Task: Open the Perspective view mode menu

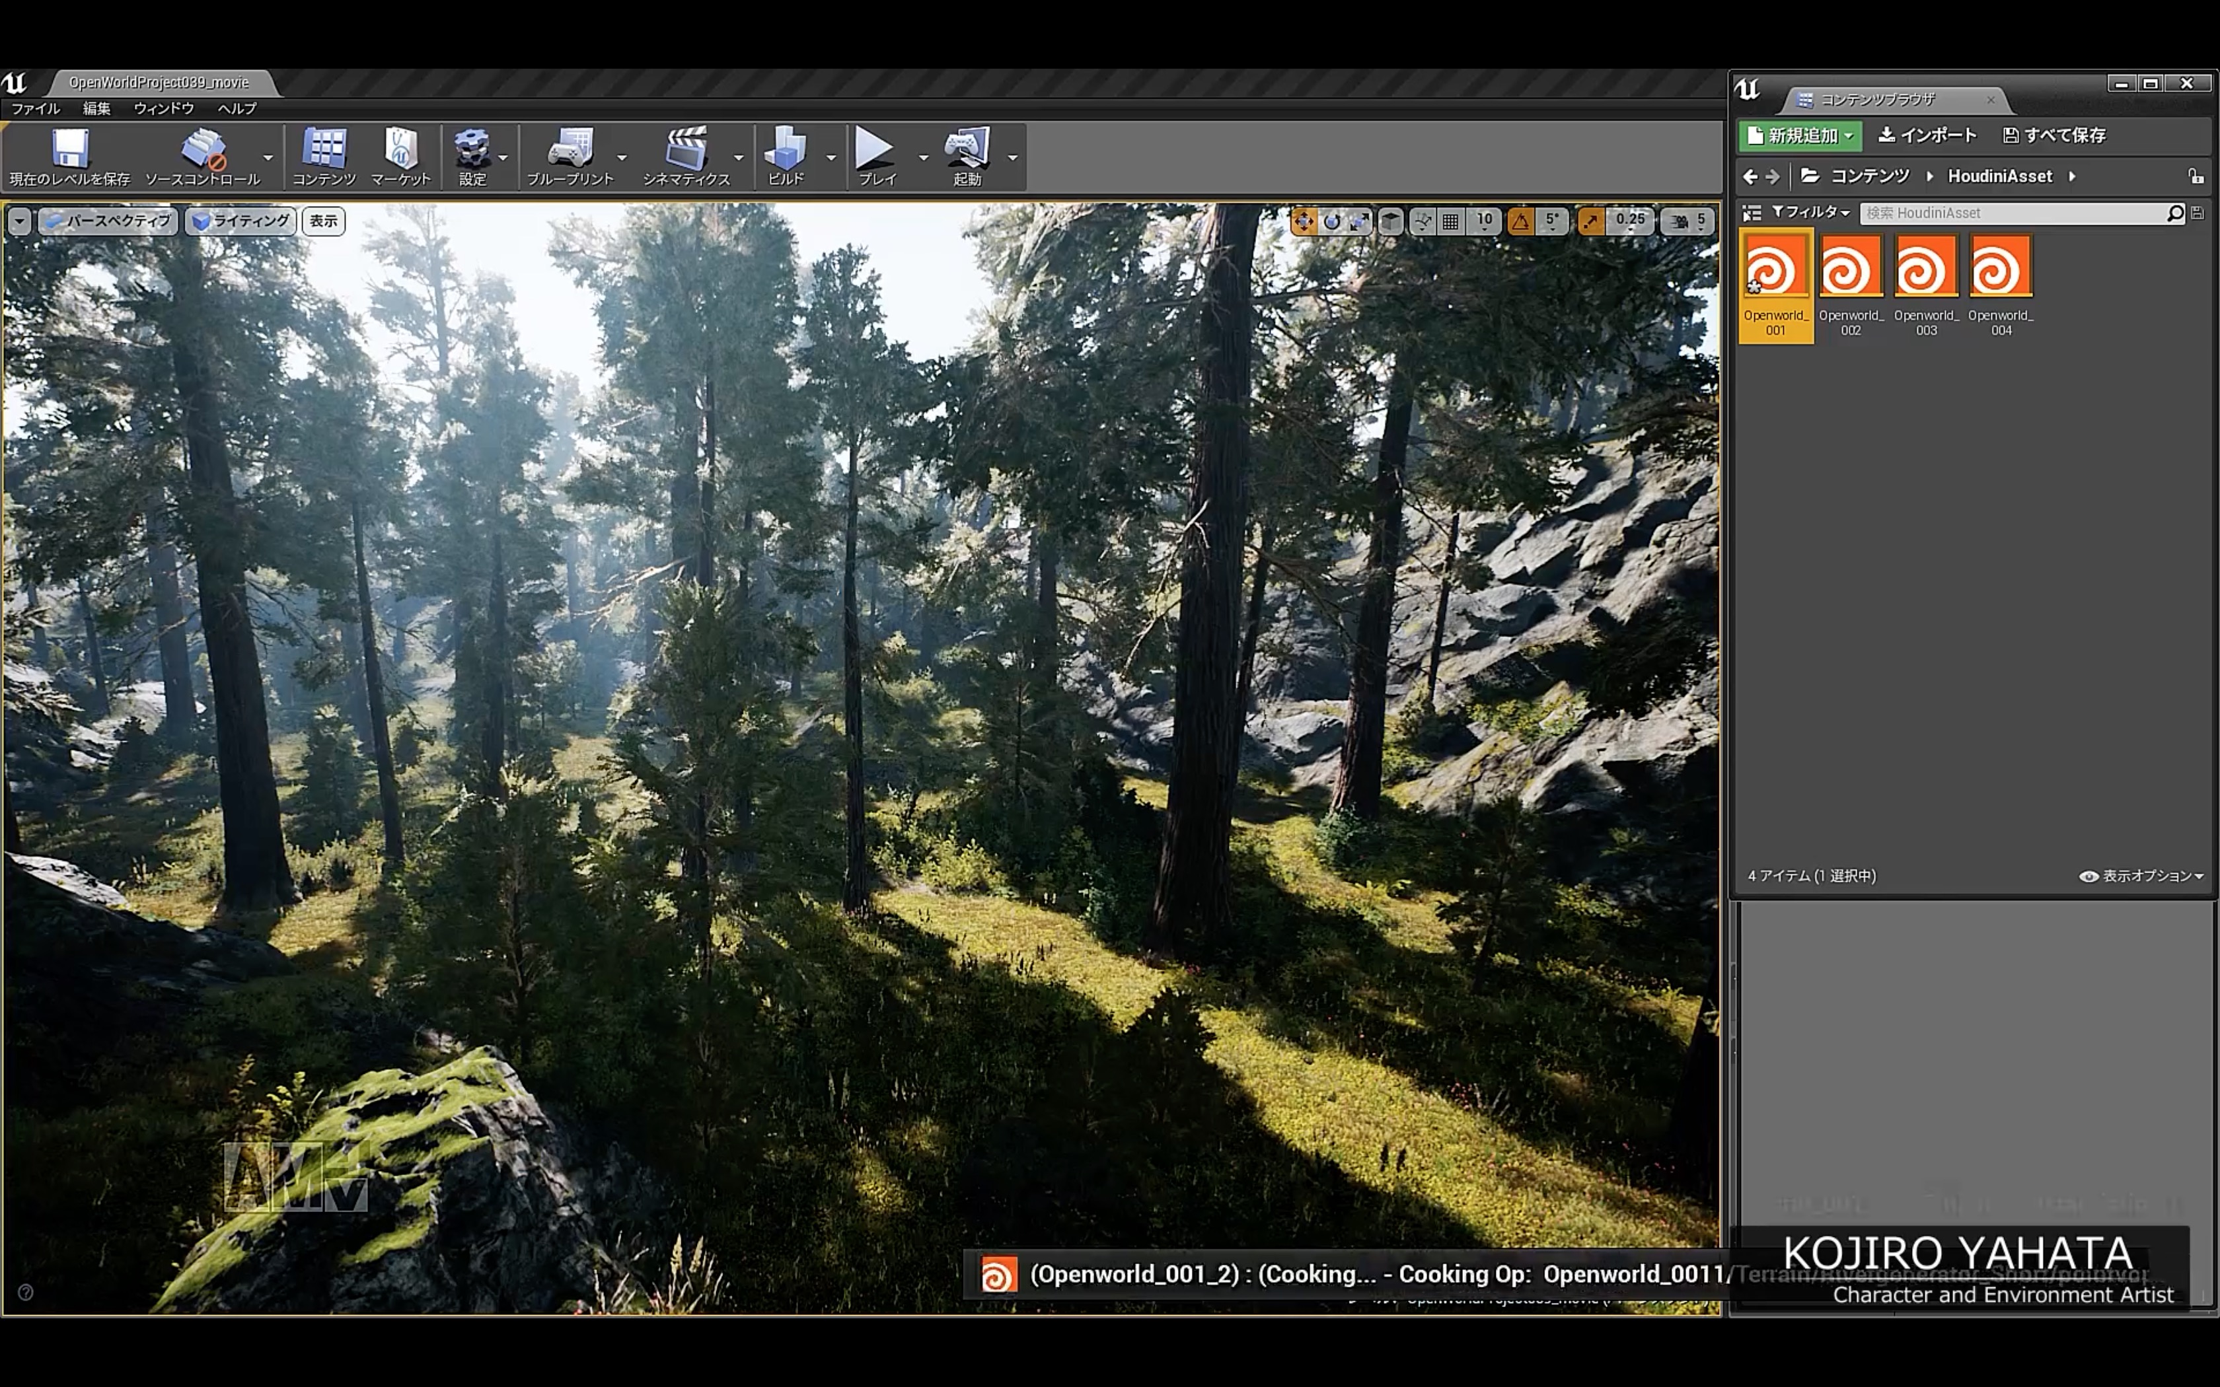Action: point(108,221)
